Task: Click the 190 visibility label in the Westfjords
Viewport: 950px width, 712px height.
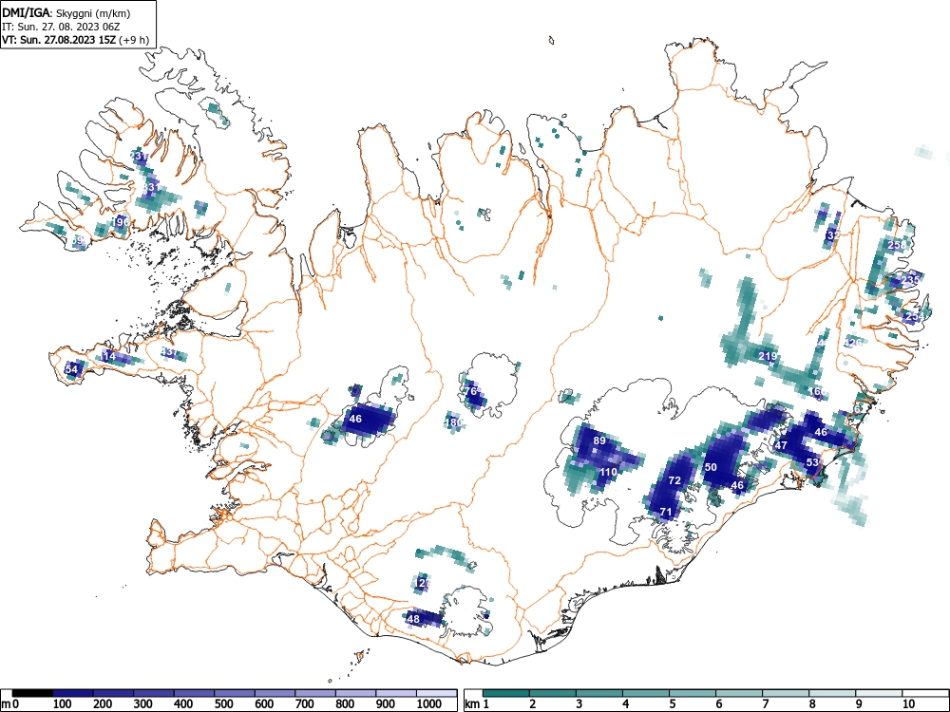Action: [122, 222]
